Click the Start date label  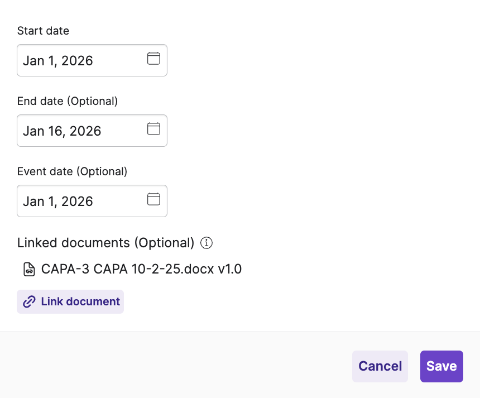pyautogui.click(x=43, y=31)
